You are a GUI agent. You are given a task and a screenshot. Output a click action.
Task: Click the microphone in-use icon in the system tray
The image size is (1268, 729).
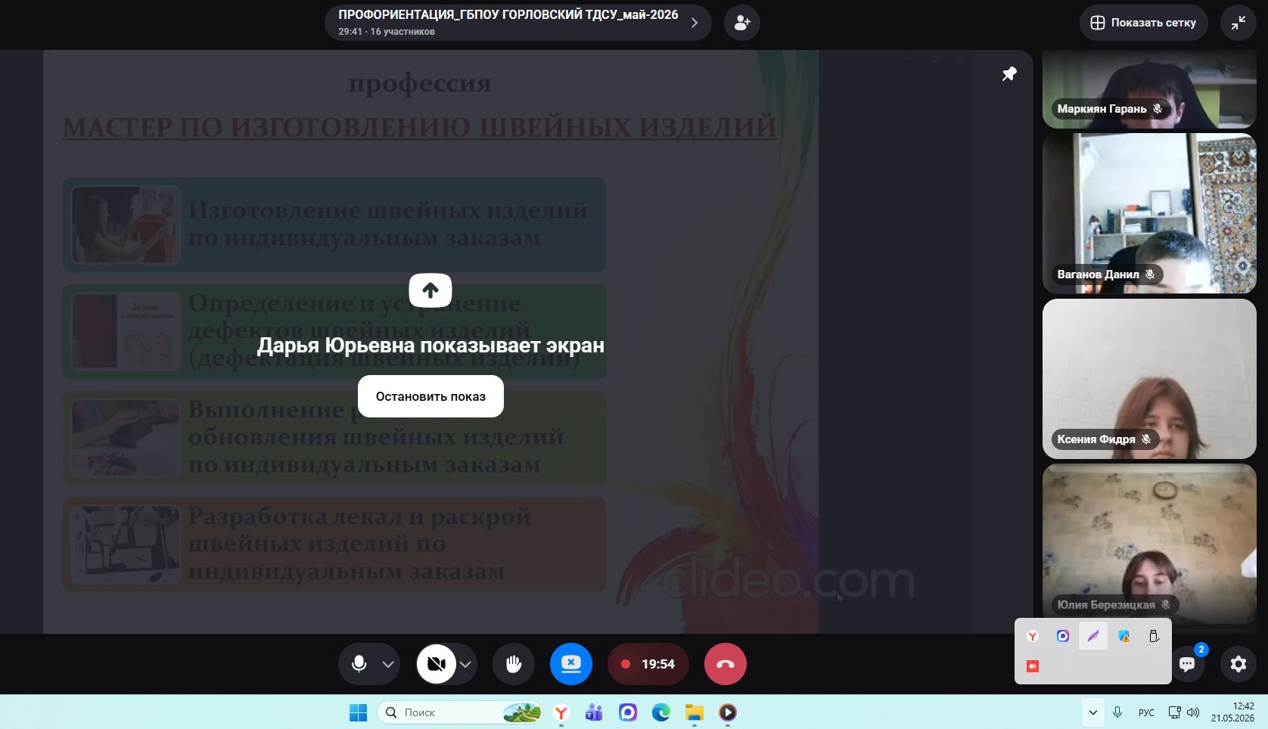[x=1117, y=712]
